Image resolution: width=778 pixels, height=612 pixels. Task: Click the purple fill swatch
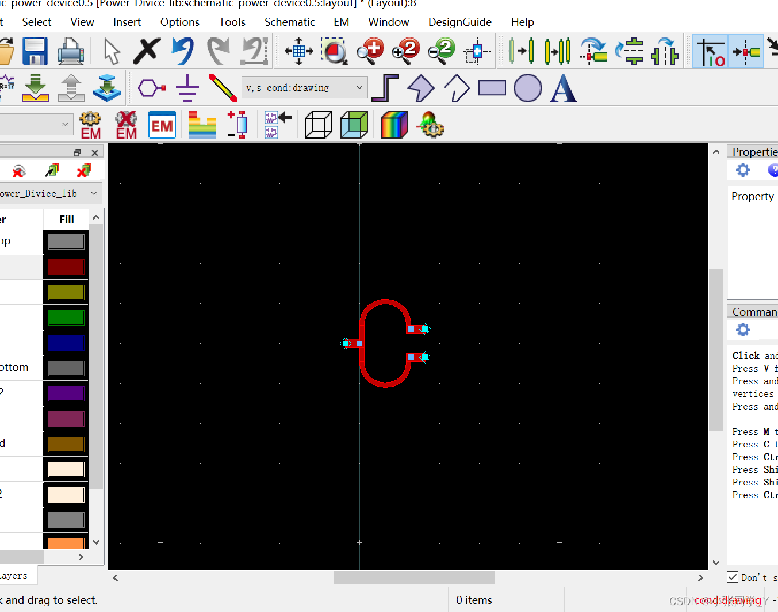click(66, 393)
